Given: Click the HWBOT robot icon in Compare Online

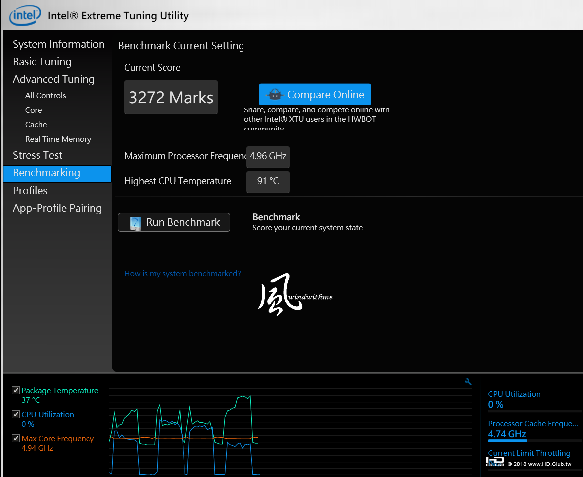Looking at the screenshot, I should tap(275, 94).
